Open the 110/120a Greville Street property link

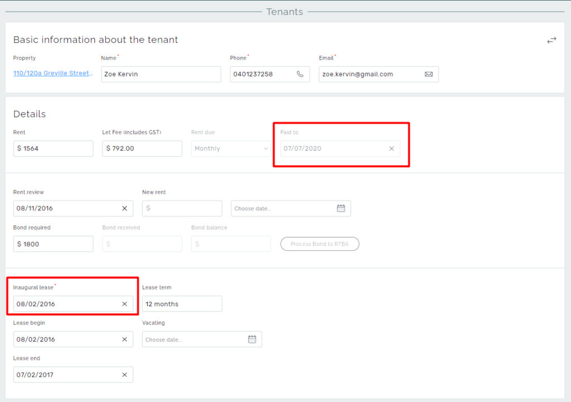(x=53, y=74)
